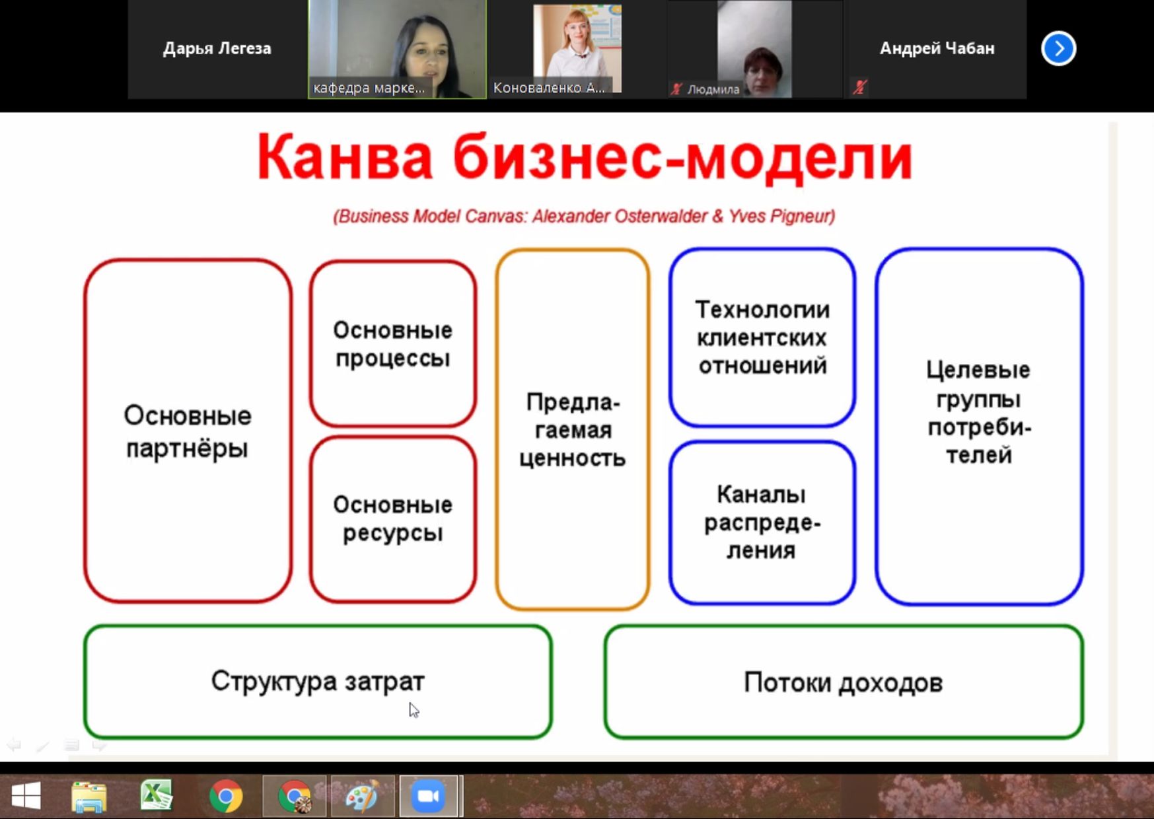Switch to the Paint taskbar window
The image size is (1154, 819).
tap(363, 796)
